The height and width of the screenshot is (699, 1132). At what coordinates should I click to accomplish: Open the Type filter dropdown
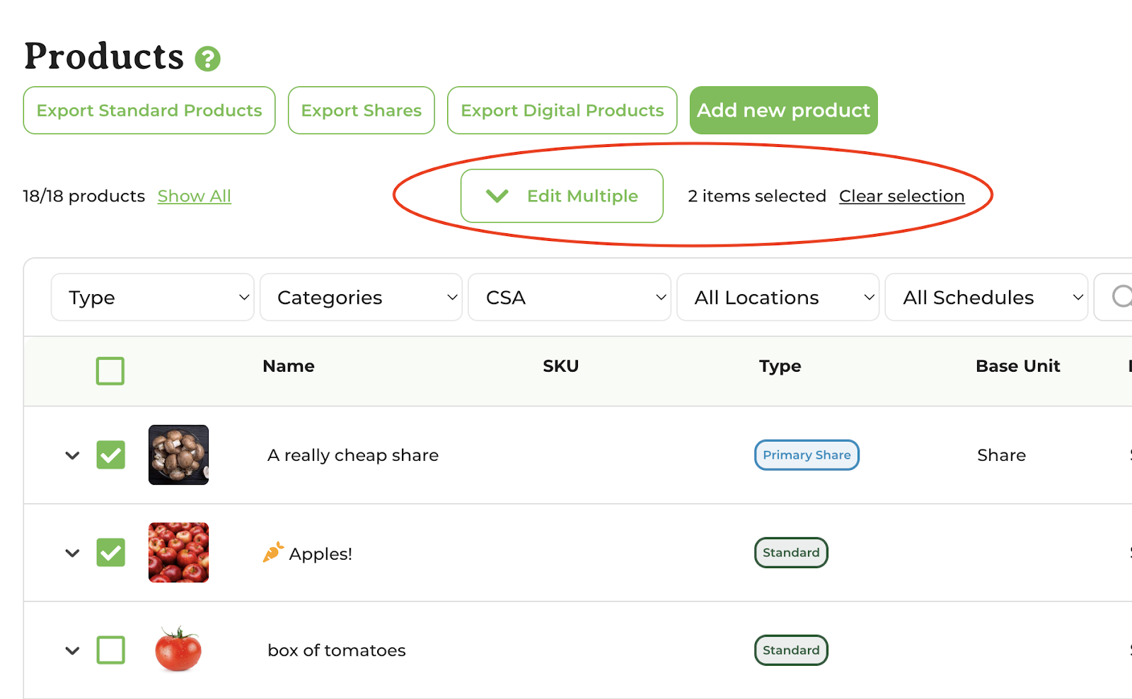153,298
